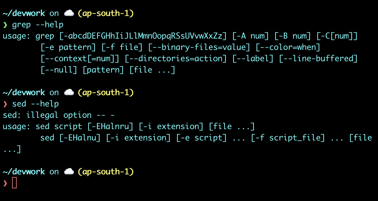Click the 'sed --help' command text
The width and height of the screenshot is (378, 201).
click(x=35, y=104)
